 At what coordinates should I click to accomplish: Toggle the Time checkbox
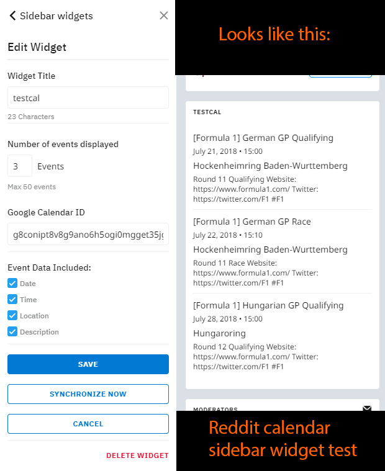[x=12, y=300]
